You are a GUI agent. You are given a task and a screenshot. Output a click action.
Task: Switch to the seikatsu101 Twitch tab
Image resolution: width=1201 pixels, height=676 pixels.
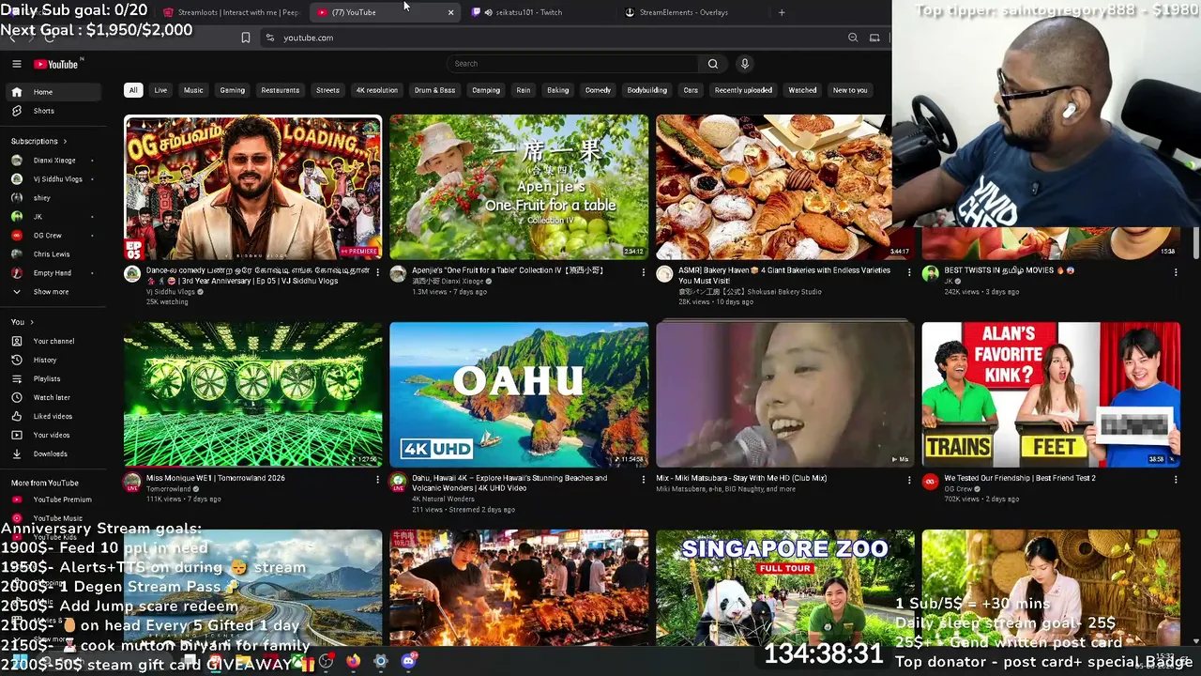point(540,12)
